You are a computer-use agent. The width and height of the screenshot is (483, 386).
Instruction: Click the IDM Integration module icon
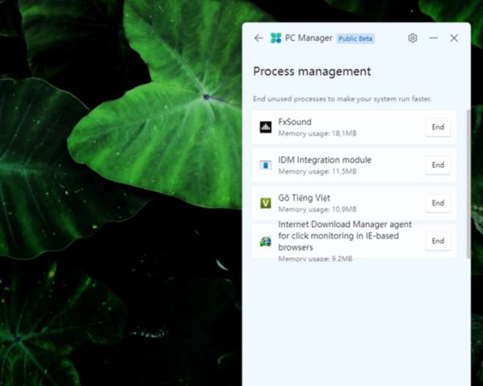pos(266,165)
